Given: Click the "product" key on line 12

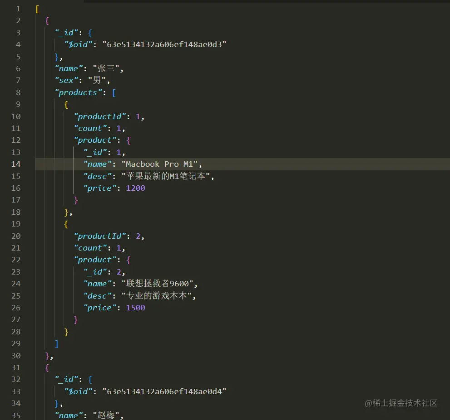Looking at the screenshot, I should pyautogui.click(x=95, y=140).
